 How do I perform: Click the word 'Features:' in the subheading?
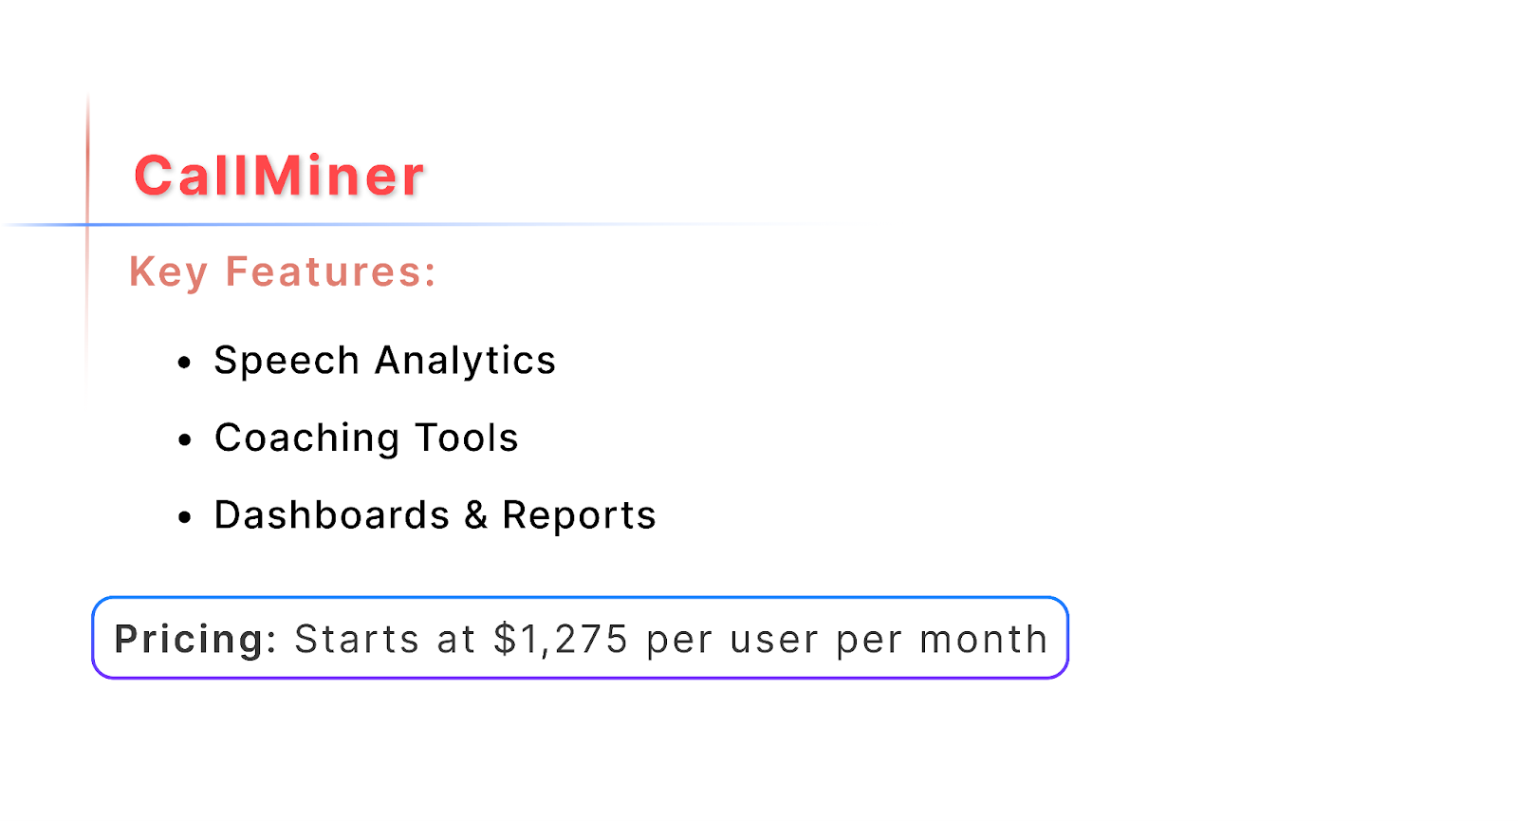click(x=330, y=272)
